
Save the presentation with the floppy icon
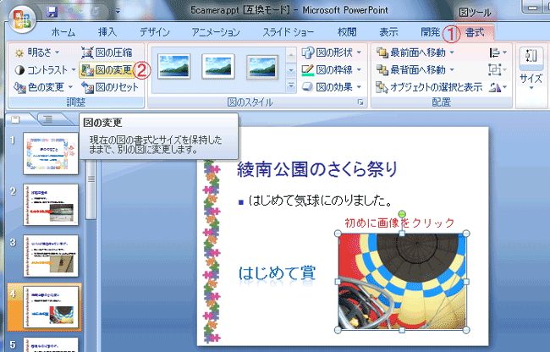coord(52,12)
